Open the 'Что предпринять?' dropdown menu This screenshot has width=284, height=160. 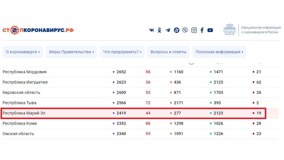pos(122,52)
